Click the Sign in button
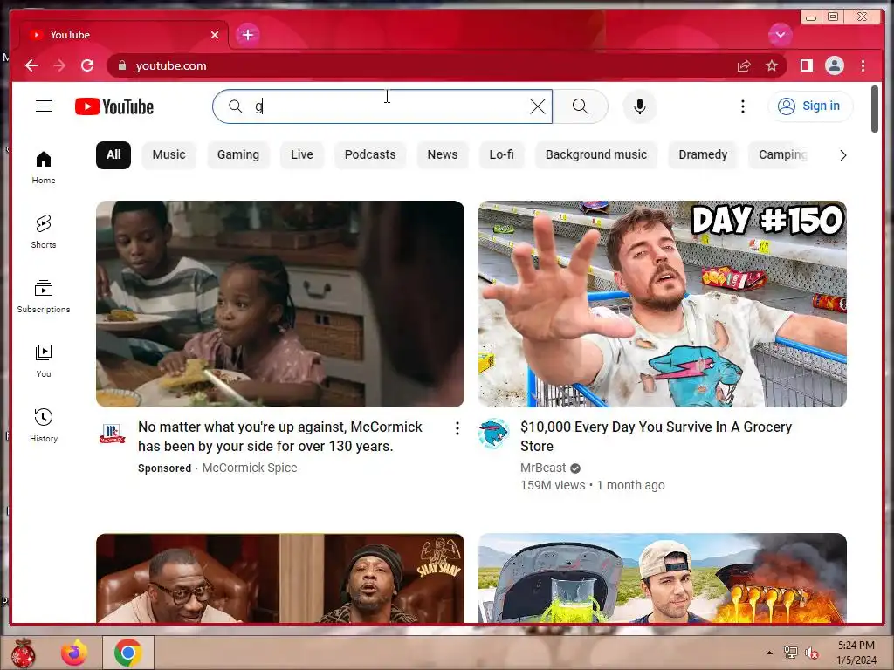This screenshot has height=670, width=894. (810, 106)
